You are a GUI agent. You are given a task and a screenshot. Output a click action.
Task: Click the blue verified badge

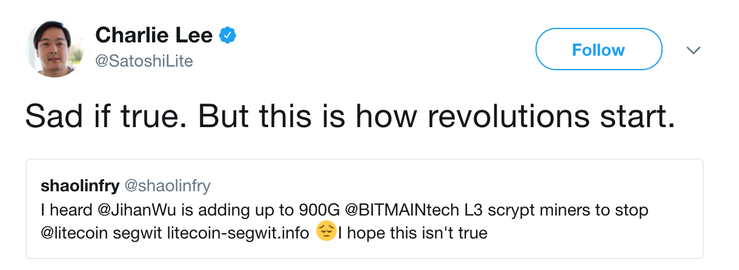tap(227, 36)
